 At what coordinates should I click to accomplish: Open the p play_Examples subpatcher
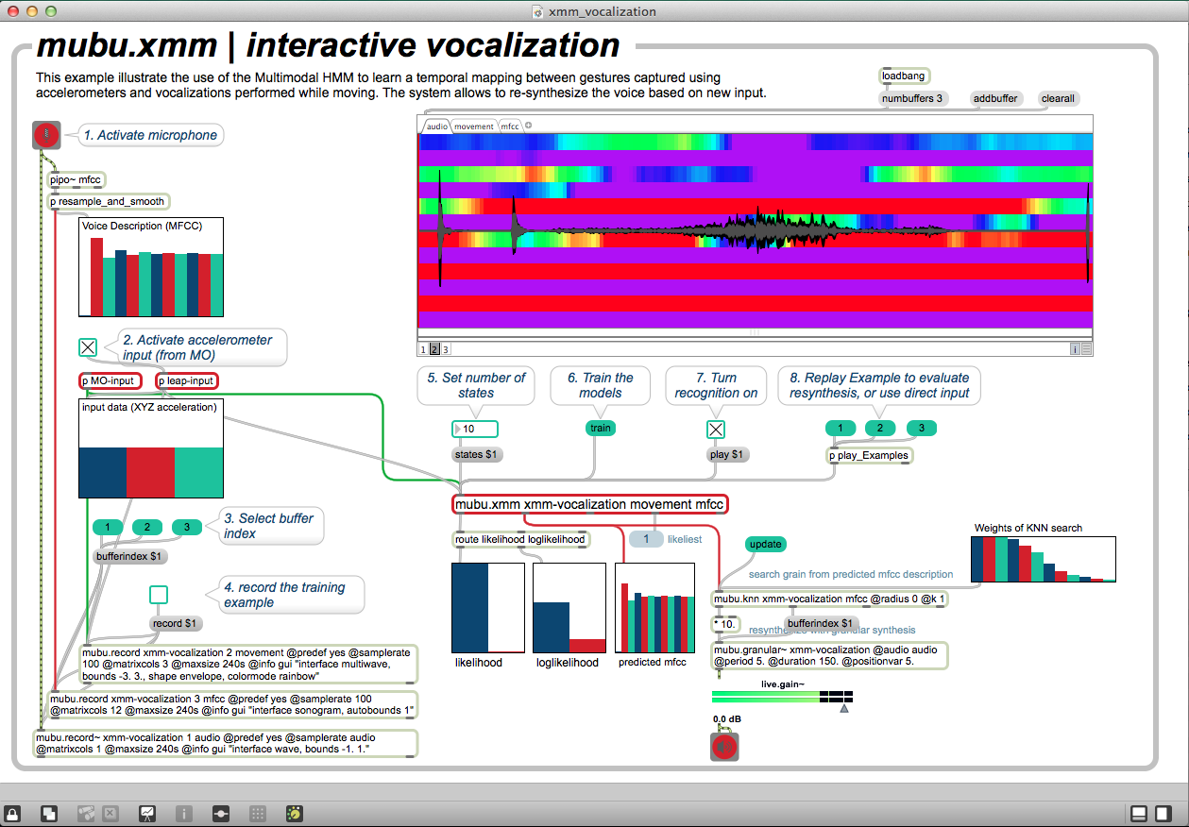(x=869, y=455)
